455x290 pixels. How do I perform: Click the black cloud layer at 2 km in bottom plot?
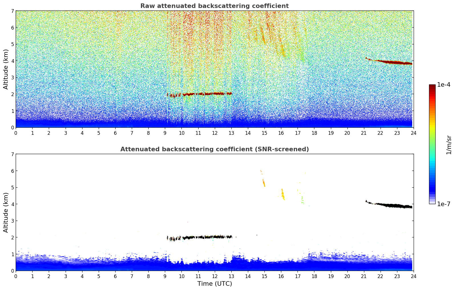pos(200,237)
